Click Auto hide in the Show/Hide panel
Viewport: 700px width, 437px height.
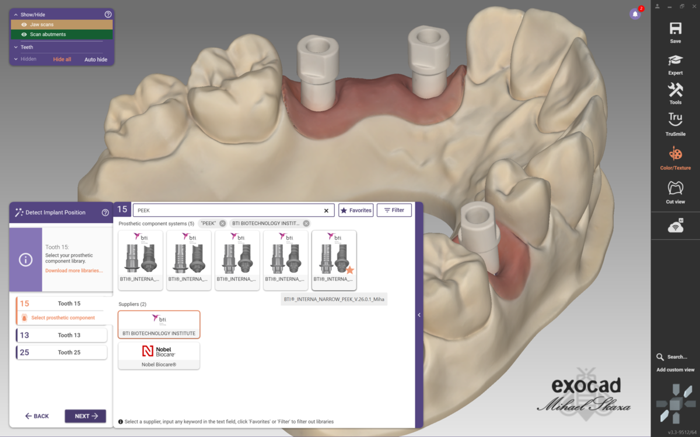96,59
